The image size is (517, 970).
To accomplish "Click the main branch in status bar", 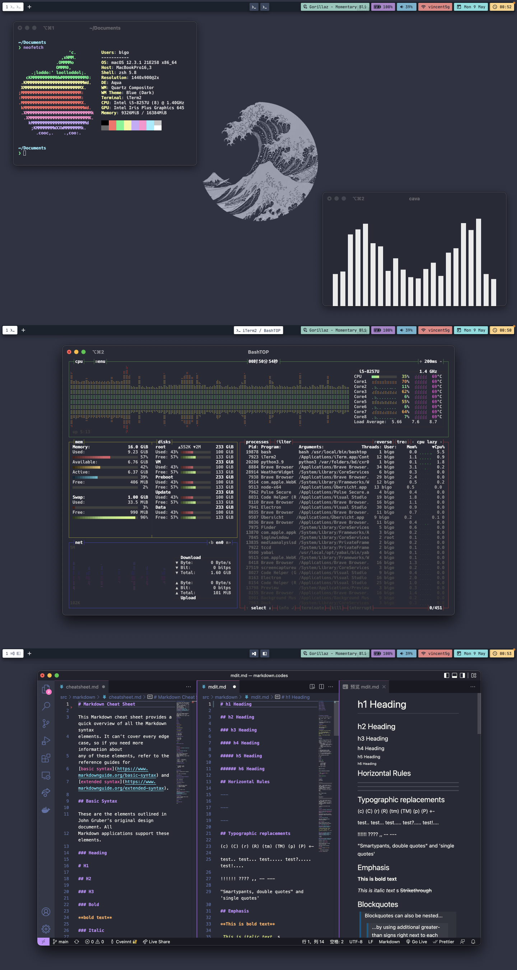I will 61,941.
